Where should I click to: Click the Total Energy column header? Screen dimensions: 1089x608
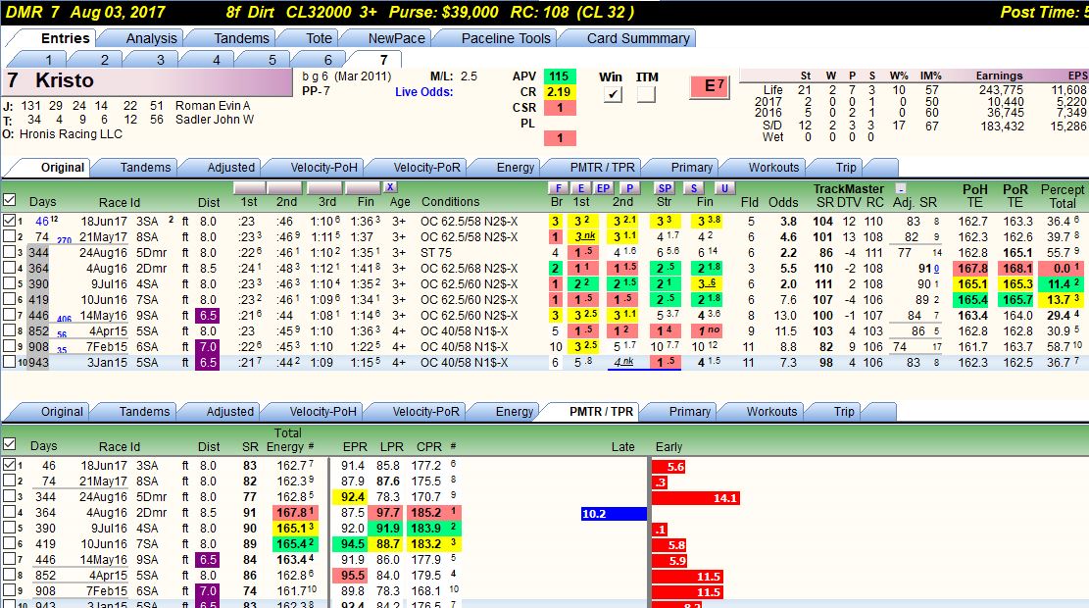(287, 440)
